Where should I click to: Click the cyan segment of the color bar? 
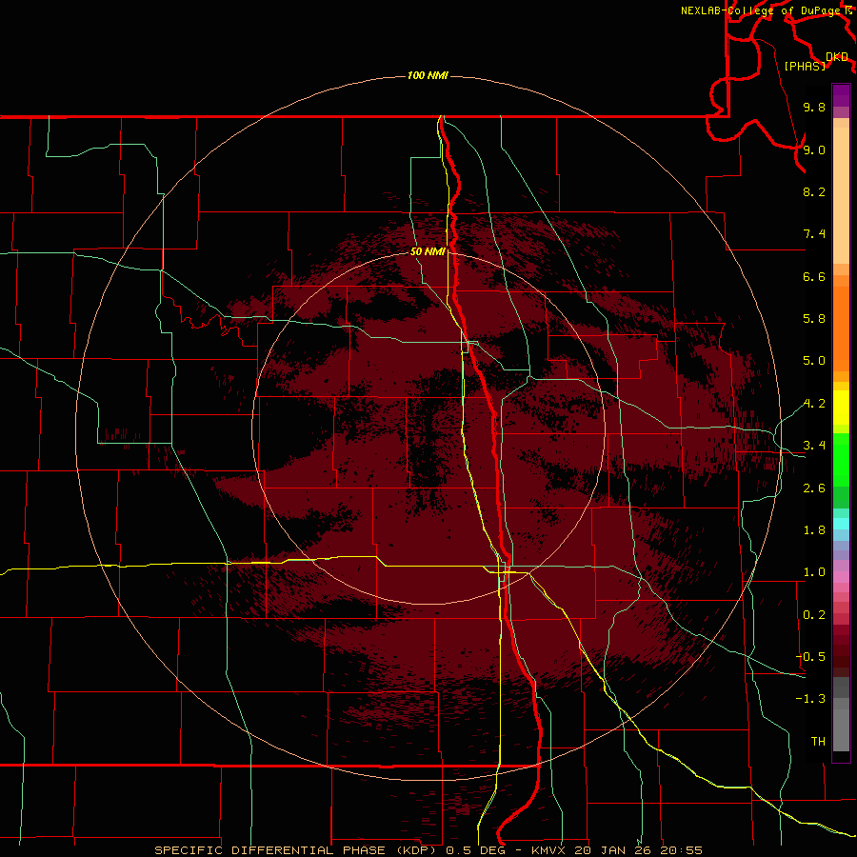[841, 524]
